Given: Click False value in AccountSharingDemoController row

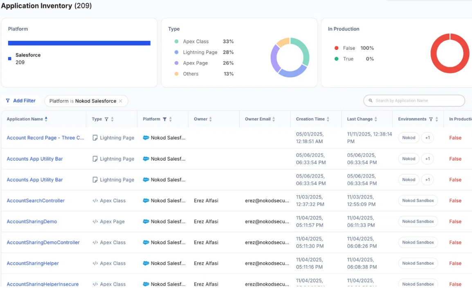Looking at the screenshot, I should pos(455,242).
